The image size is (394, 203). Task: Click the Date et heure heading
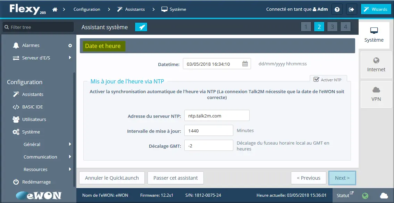tap(103, 46)
